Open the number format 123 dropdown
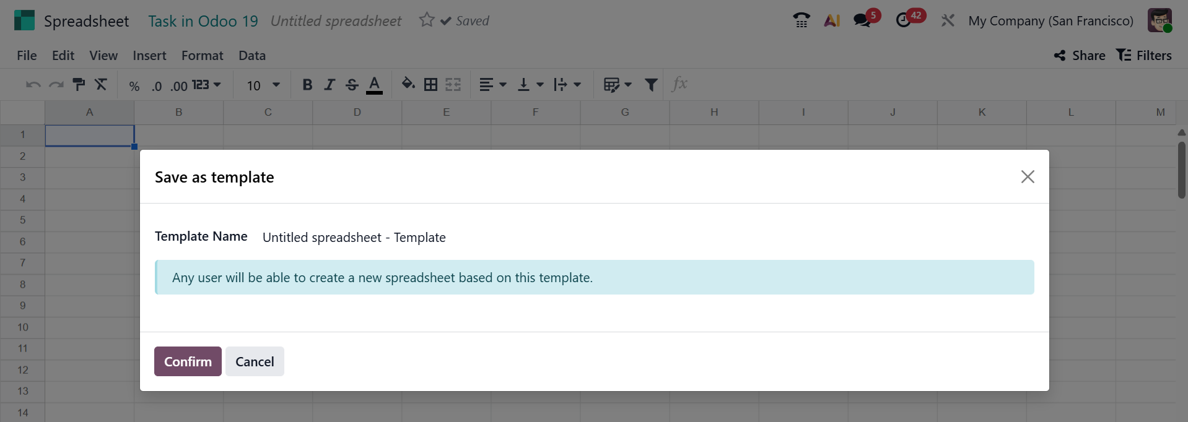This screenshot has height=422, width=1188. (x=206, y=85)
